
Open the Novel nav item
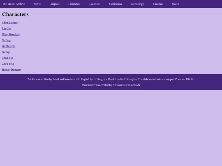coord(37,4)
